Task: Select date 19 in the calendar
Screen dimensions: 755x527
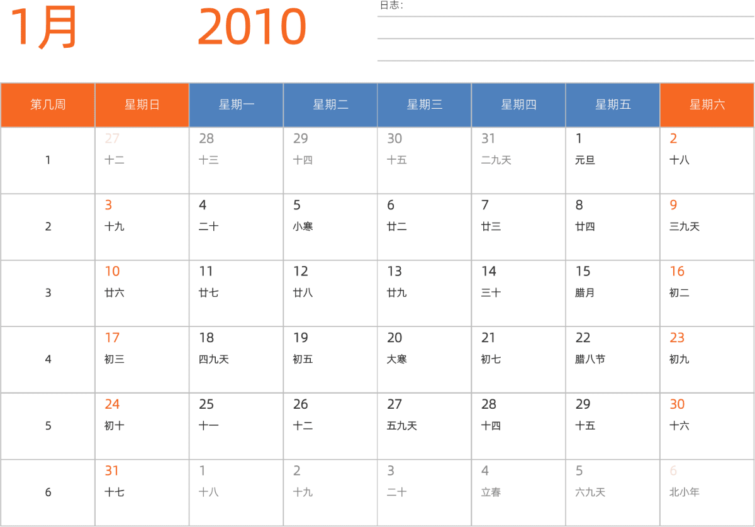Action: coord(301,338)
